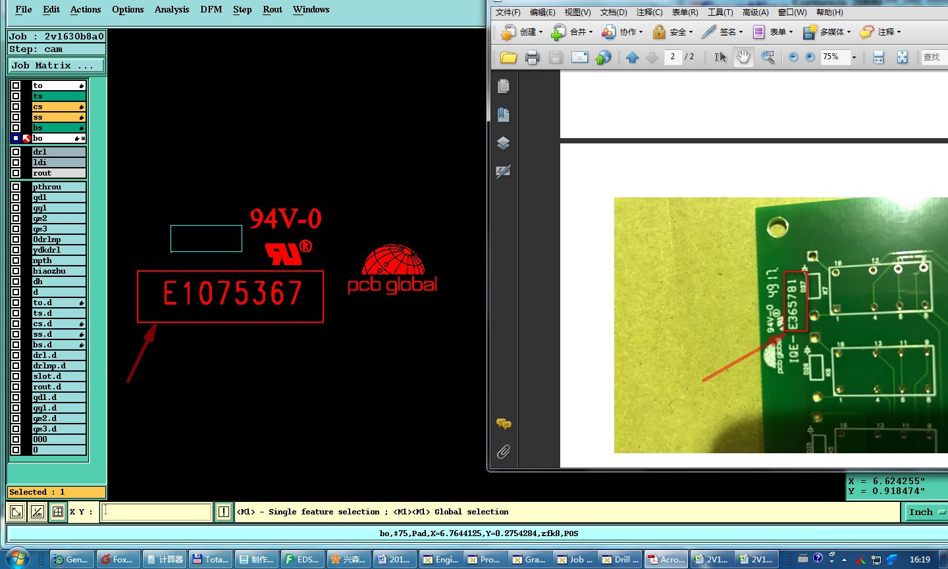Screen dimensions: 948x569
Task: Click the fit width scrolling icon
Action: coord(878,57)
